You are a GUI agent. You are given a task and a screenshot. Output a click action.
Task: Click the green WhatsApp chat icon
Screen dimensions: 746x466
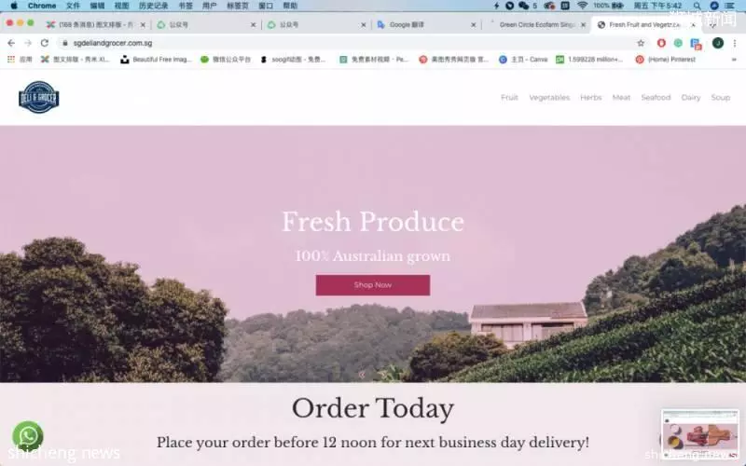point(28,435)
